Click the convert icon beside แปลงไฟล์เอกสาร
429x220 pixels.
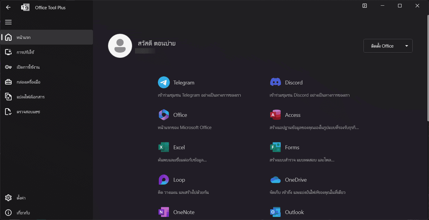pos(8,97)
